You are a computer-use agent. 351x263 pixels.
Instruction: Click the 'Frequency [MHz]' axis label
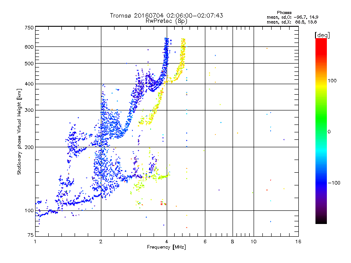pos(166,247)
